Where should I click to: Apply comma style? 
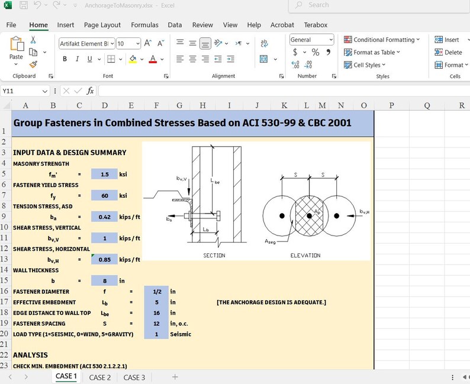pos(329,53)
